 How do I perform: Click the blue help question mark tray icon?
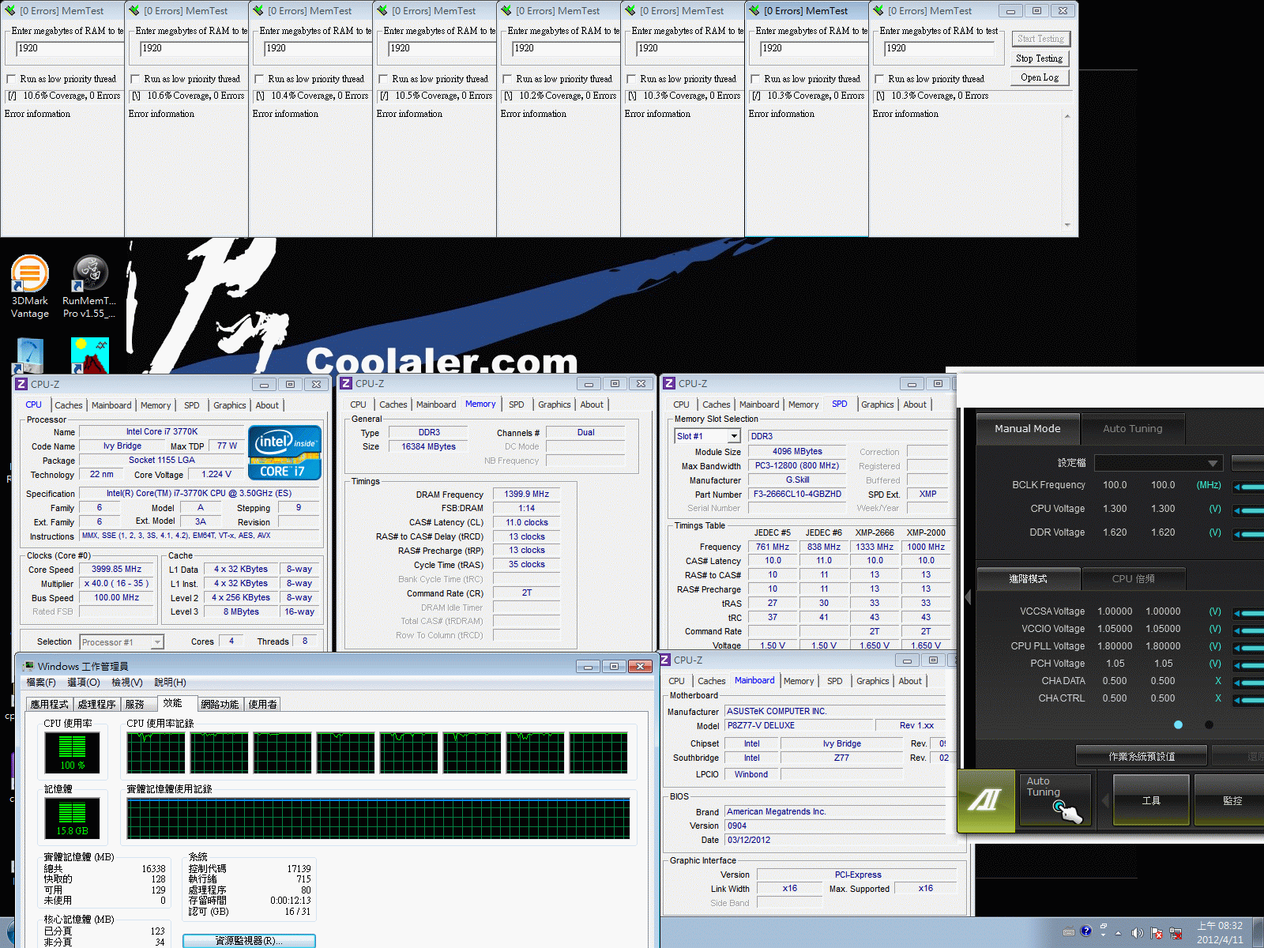coord(1085,931)
